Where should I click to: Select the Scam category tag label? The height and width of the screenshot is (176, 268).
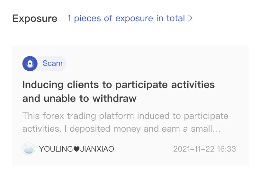pos(52,63)
